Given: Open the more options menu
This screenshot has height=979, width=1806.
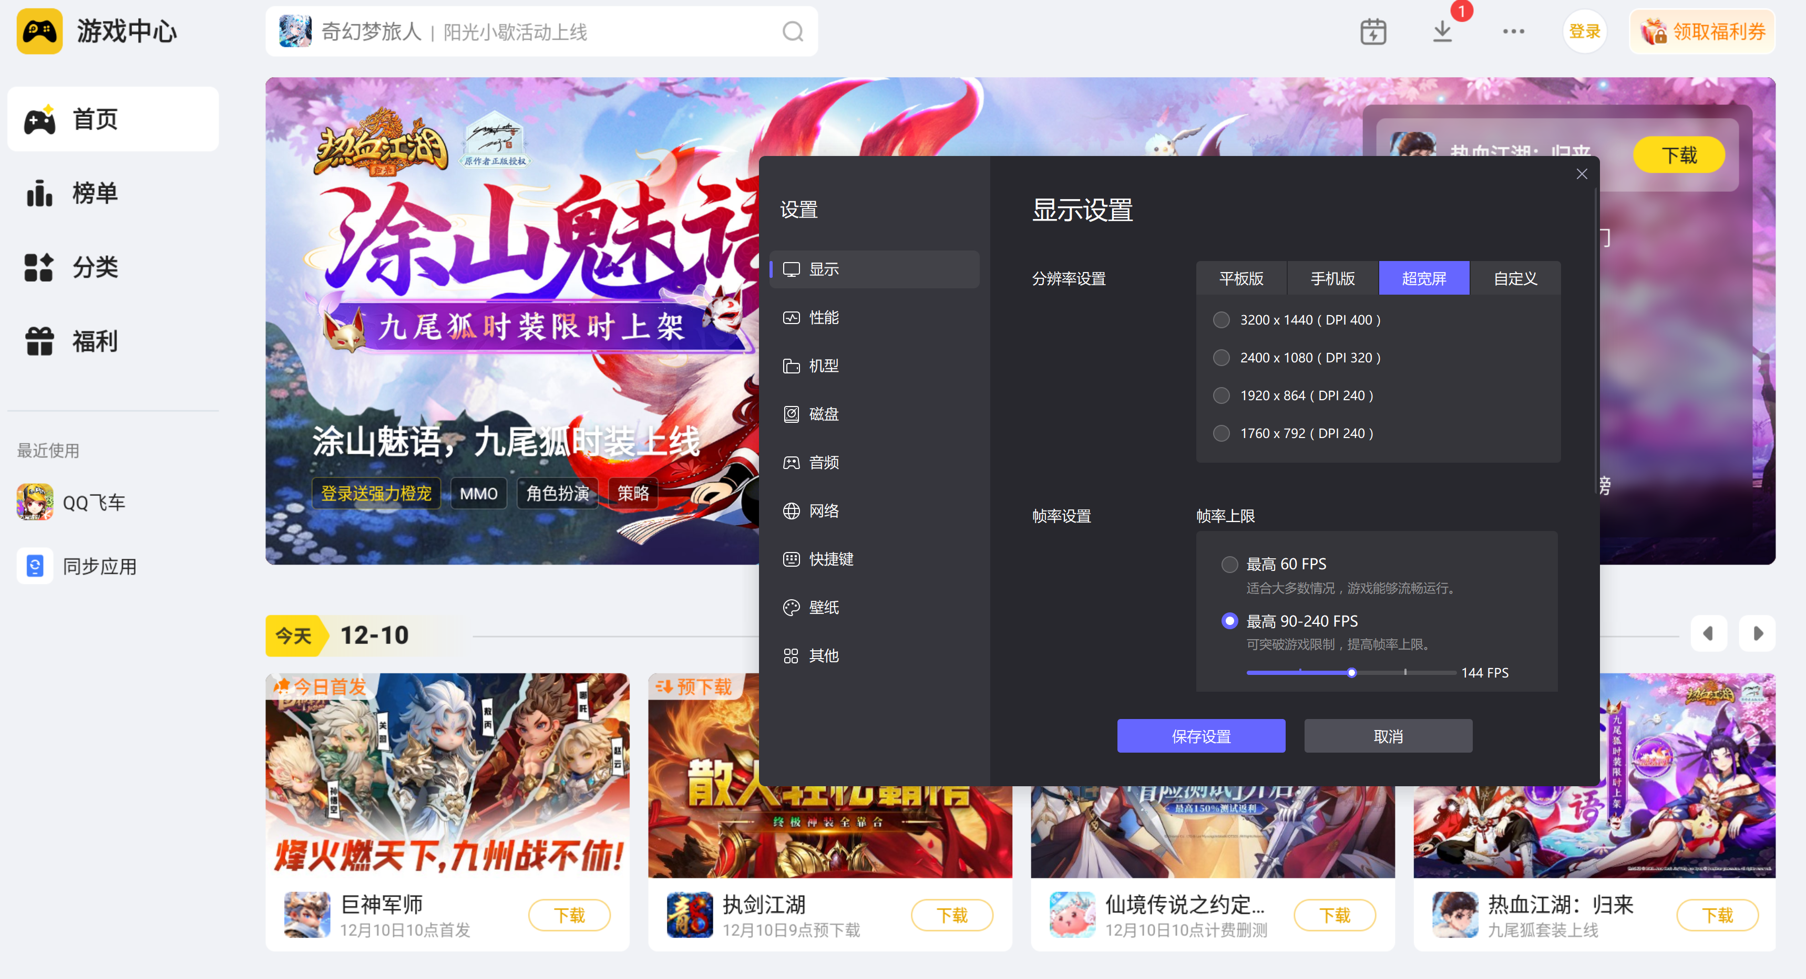Looking at the screenshot, I should tap(1514, 31).
